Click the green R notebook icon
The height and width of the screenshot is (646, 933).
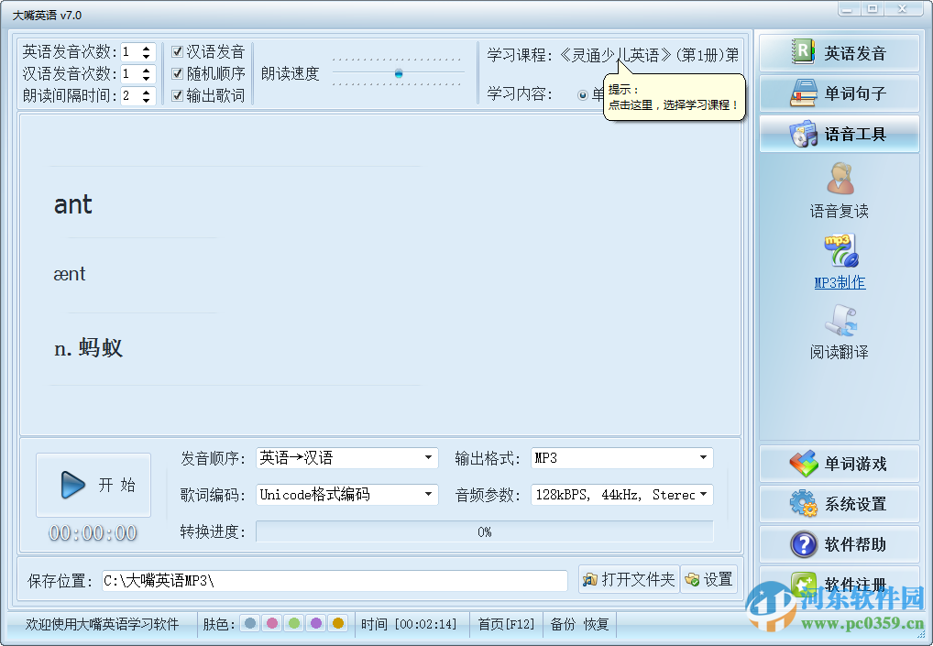pyautogui.click(x=803, y=51)
